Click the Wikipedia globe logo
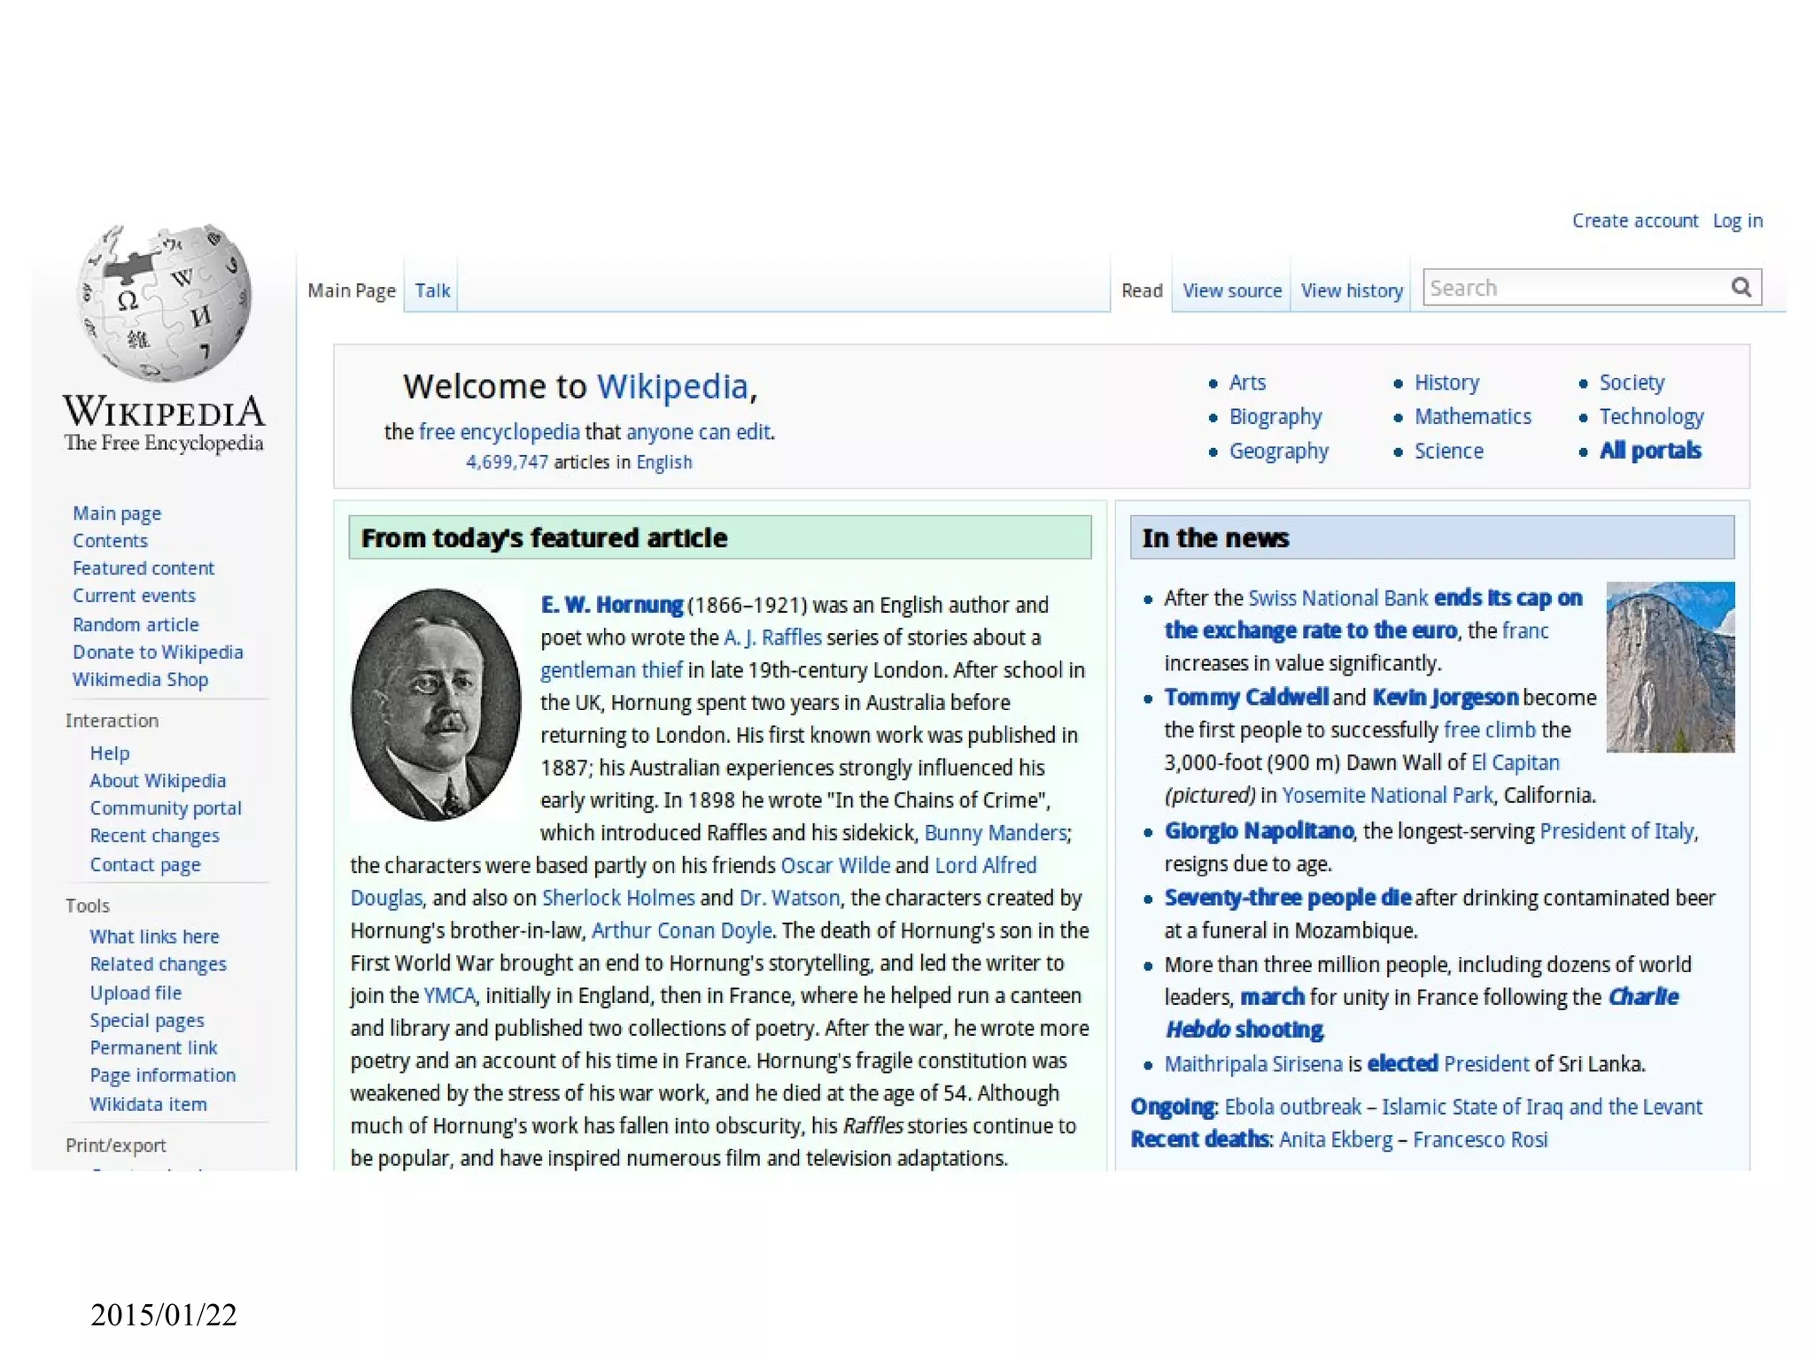 coord(164,304)
